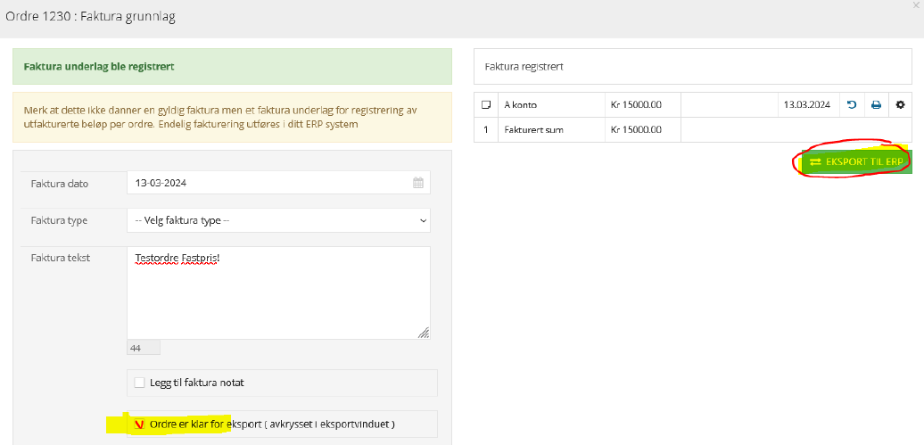Click the character counter showing 44
Viewport: 924px width, 445px height.
coord(144,349)
